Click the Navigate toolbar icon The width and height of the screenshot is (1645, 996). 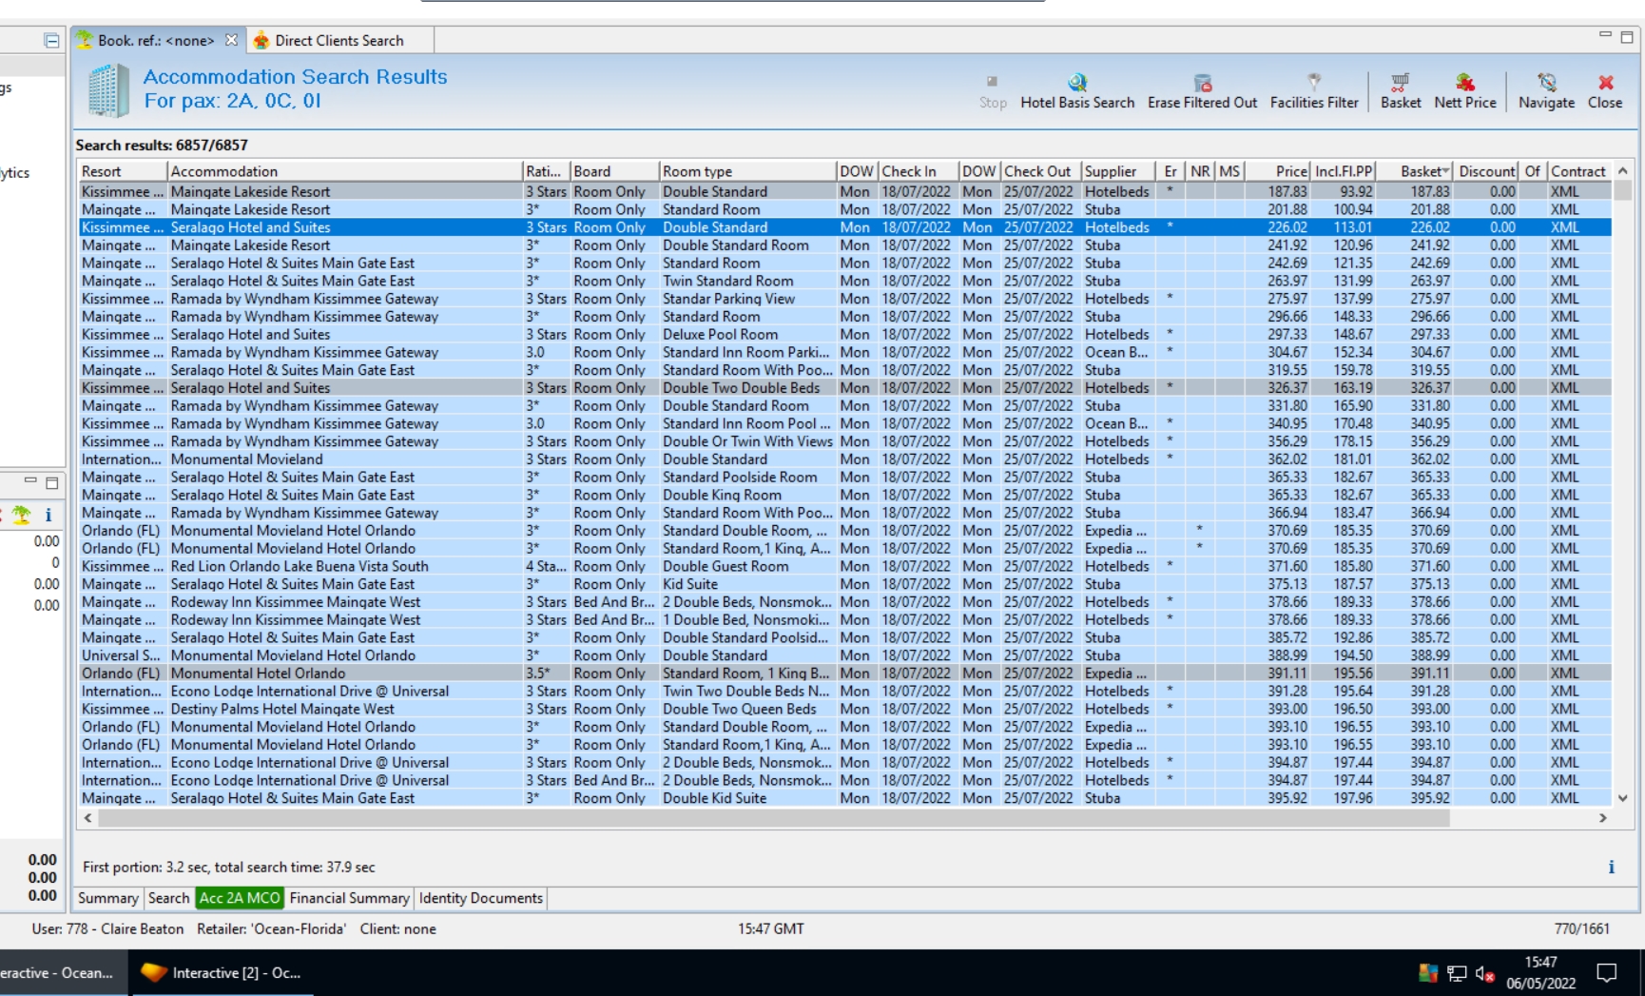point(1546,91)
